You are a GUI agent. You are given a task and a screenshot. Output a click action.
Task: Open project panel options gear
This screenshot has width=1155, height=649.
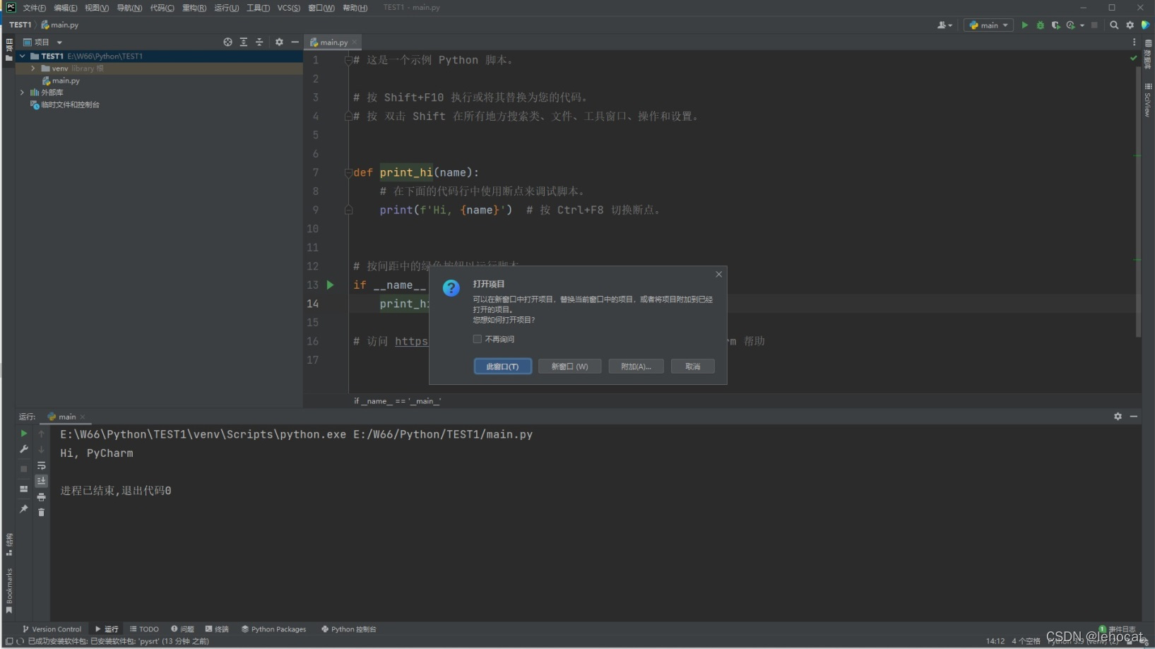click(279, 42)
